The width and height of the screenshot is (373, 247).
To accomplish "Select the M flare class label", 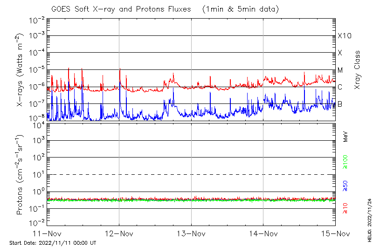I will (340, 70).
